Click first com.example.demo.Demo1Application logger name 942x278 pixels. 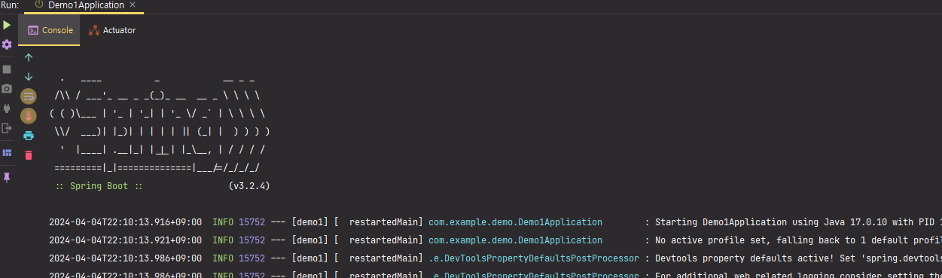[x=515, y=222]
